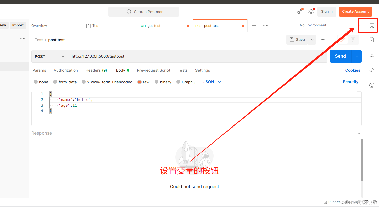Open the request info icon
The width and height of the screenshot is (379, 207).
(372, 85)
